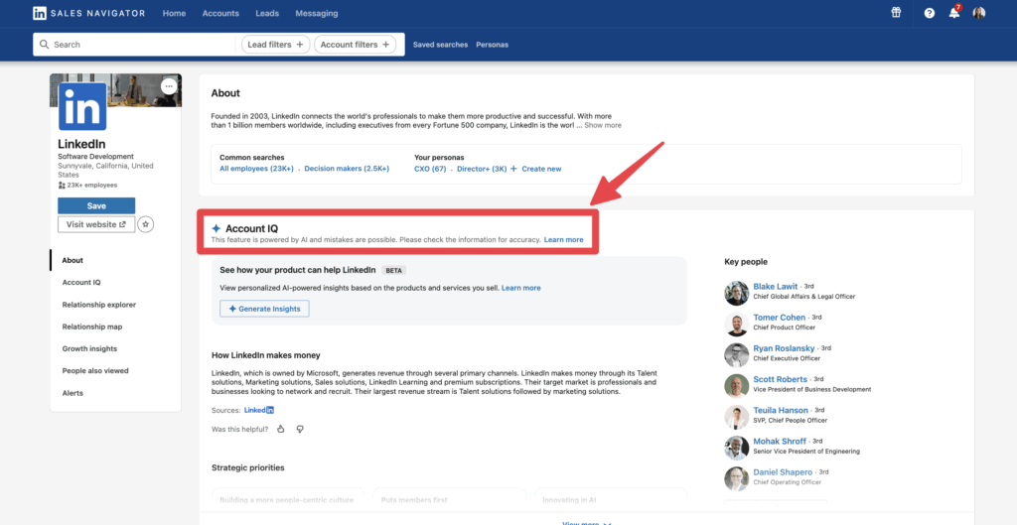1017x525 pixels.
Task: Click the BETA badge
Action: (393, 270)
